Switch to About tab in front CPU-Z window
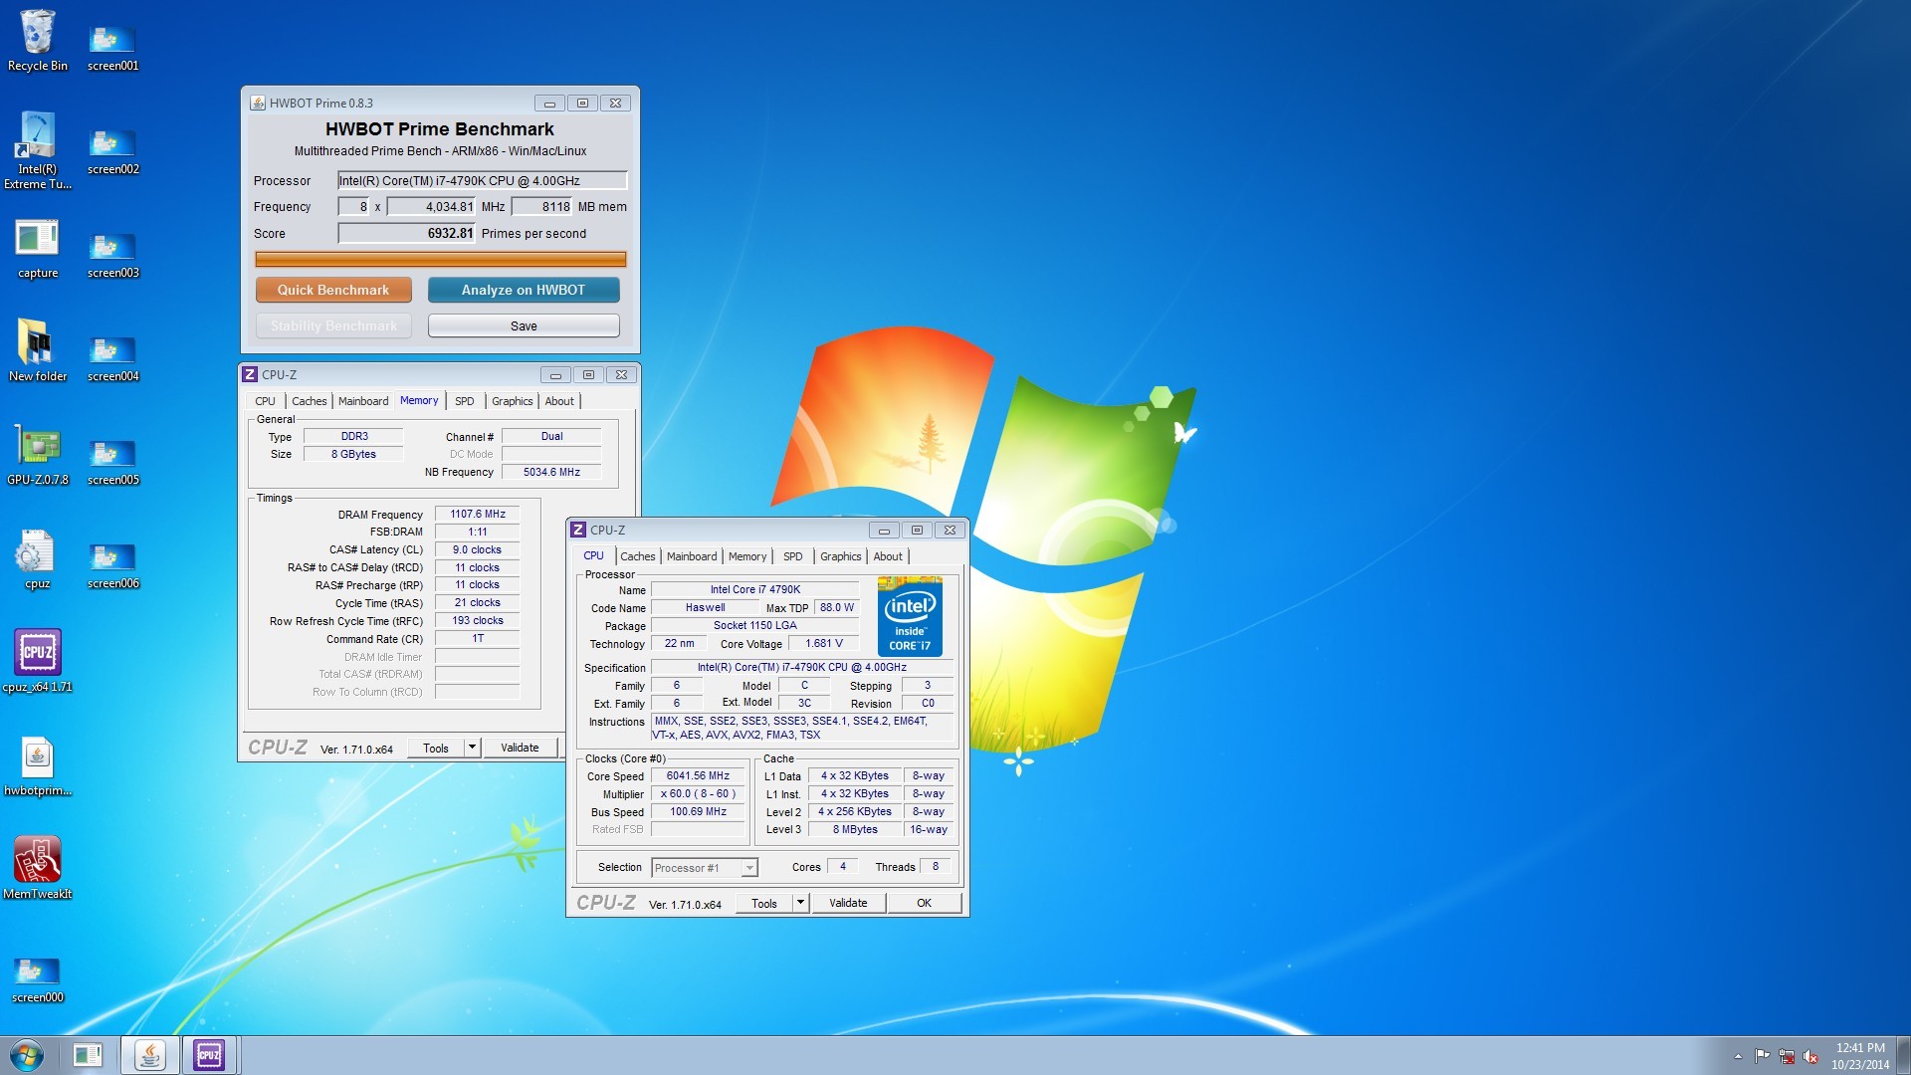This screenshot has width=1911, height=1075. point(888,556)
